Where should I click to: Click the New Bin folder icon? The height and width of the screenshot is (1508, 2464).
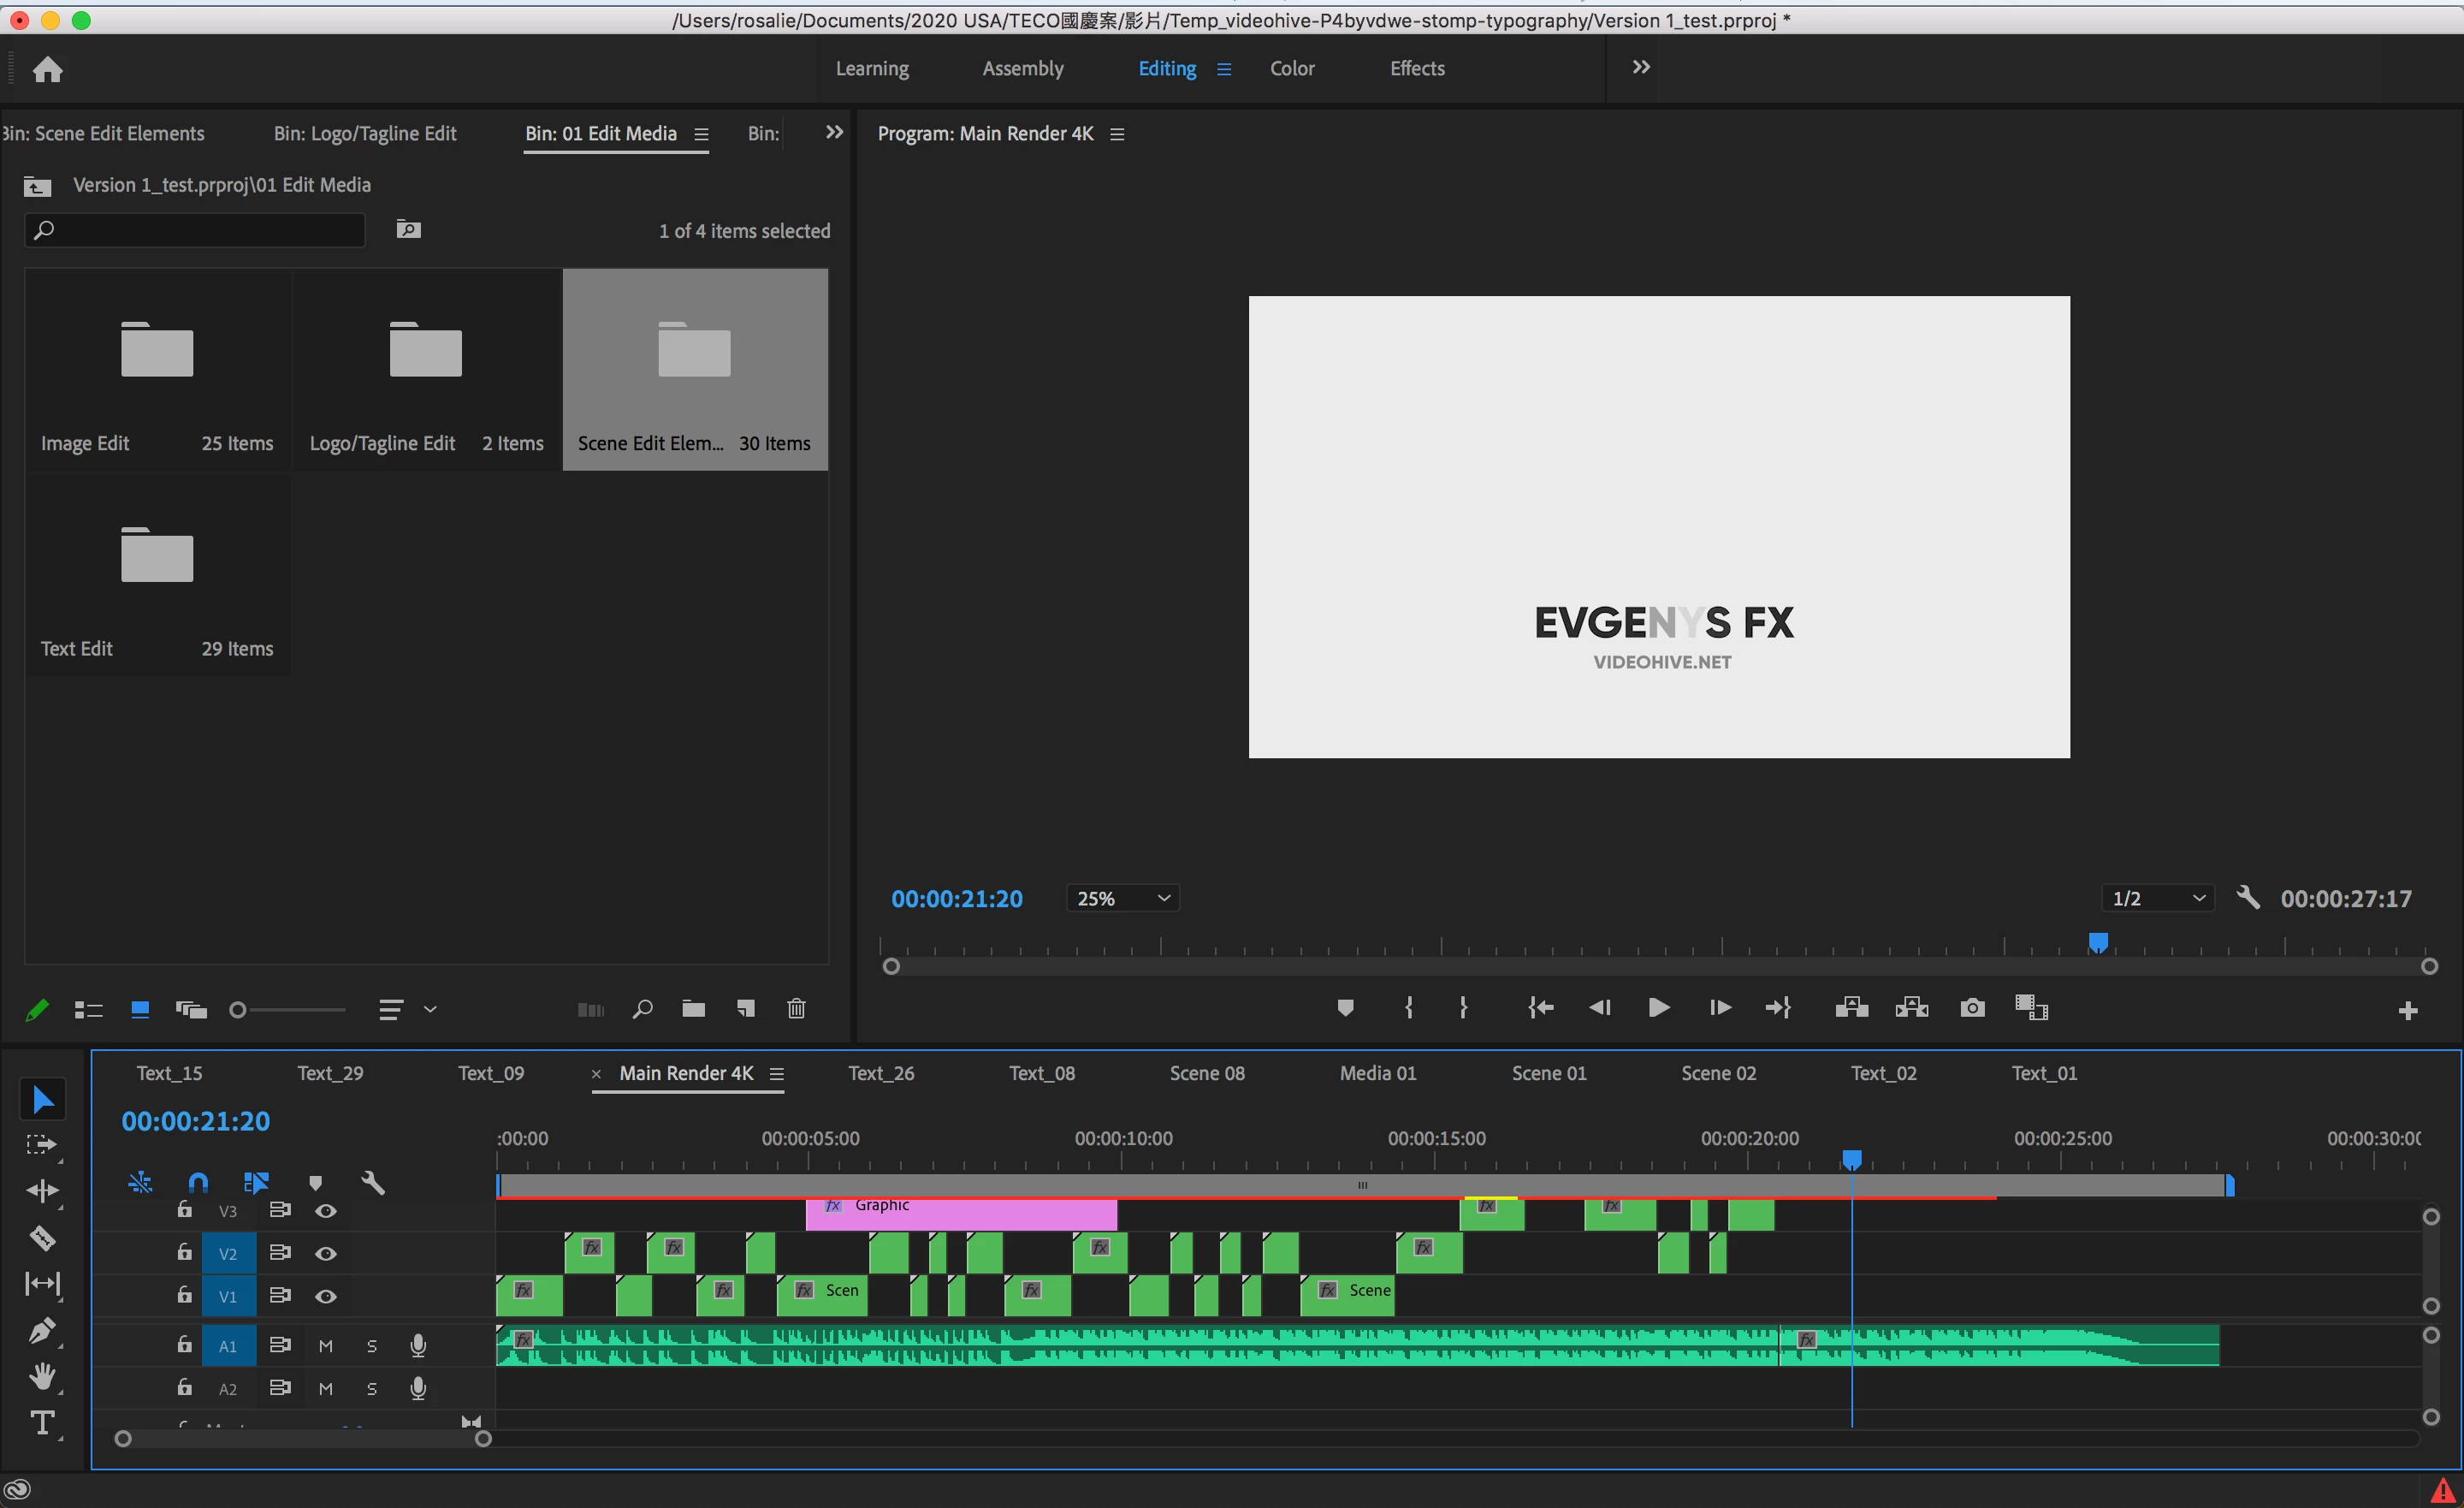pos(693,1009)
